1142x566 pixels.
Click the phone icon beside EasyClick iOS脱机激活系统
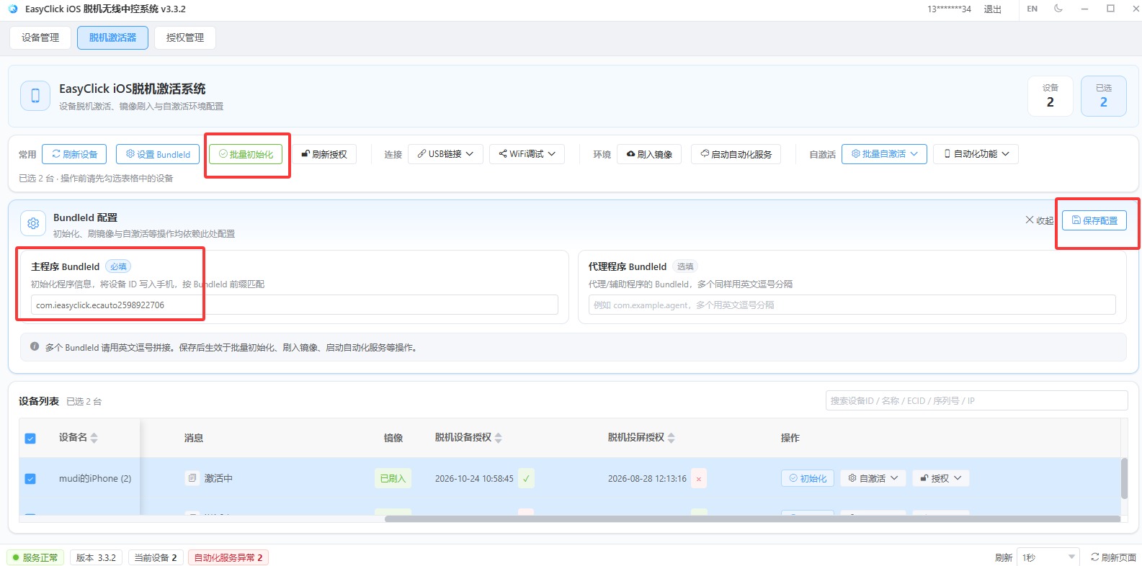point(35,96)
